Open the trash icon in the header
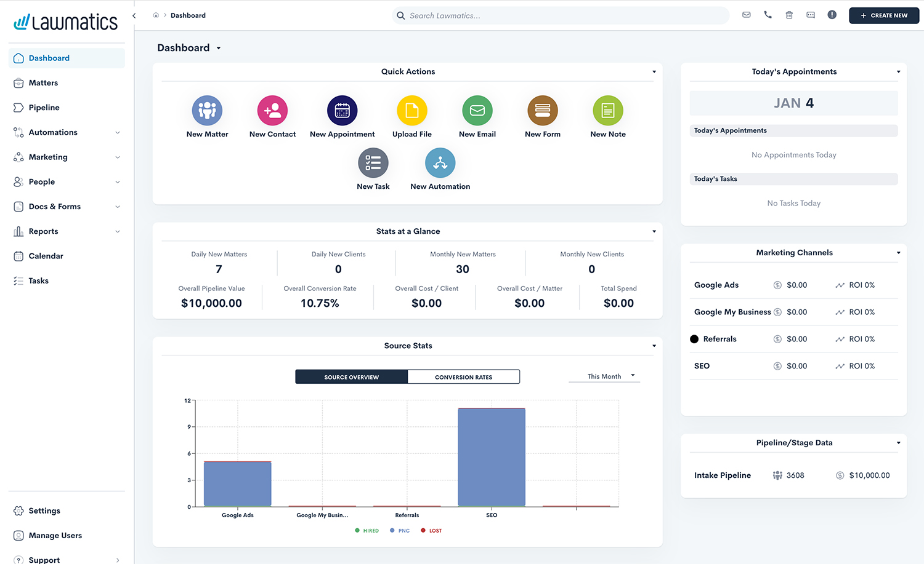Viewport: 924px width, 564px height. [x=789, y=15]
